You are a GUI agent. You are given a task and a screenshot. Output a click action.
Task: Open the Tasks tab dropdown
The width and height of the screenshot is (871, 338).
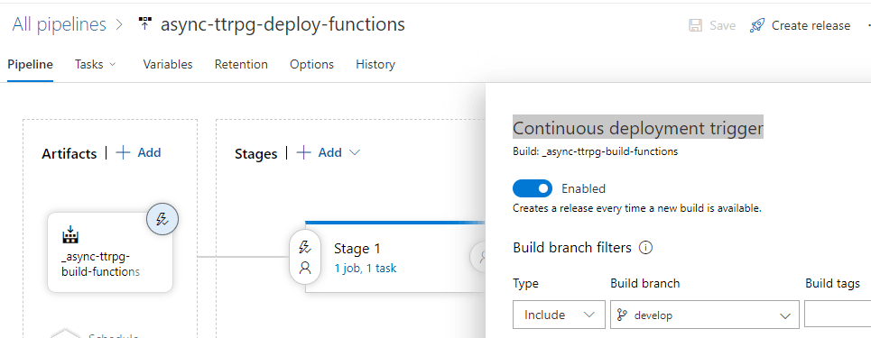click(96, 64)
